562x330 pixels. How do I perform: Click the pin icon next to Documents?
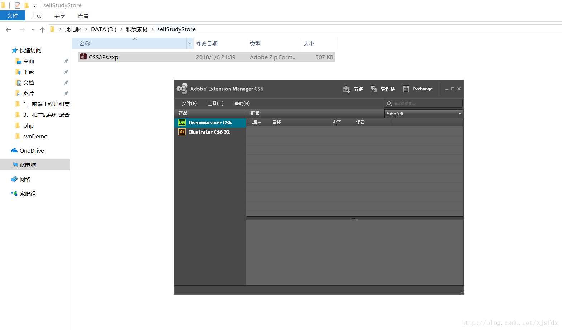(x=66, y=82)
